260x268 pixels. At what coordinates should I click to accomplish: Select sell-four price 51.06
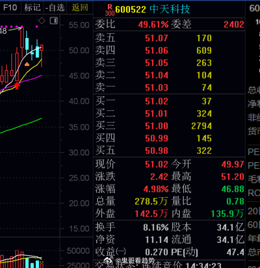(x=157, y=50)
